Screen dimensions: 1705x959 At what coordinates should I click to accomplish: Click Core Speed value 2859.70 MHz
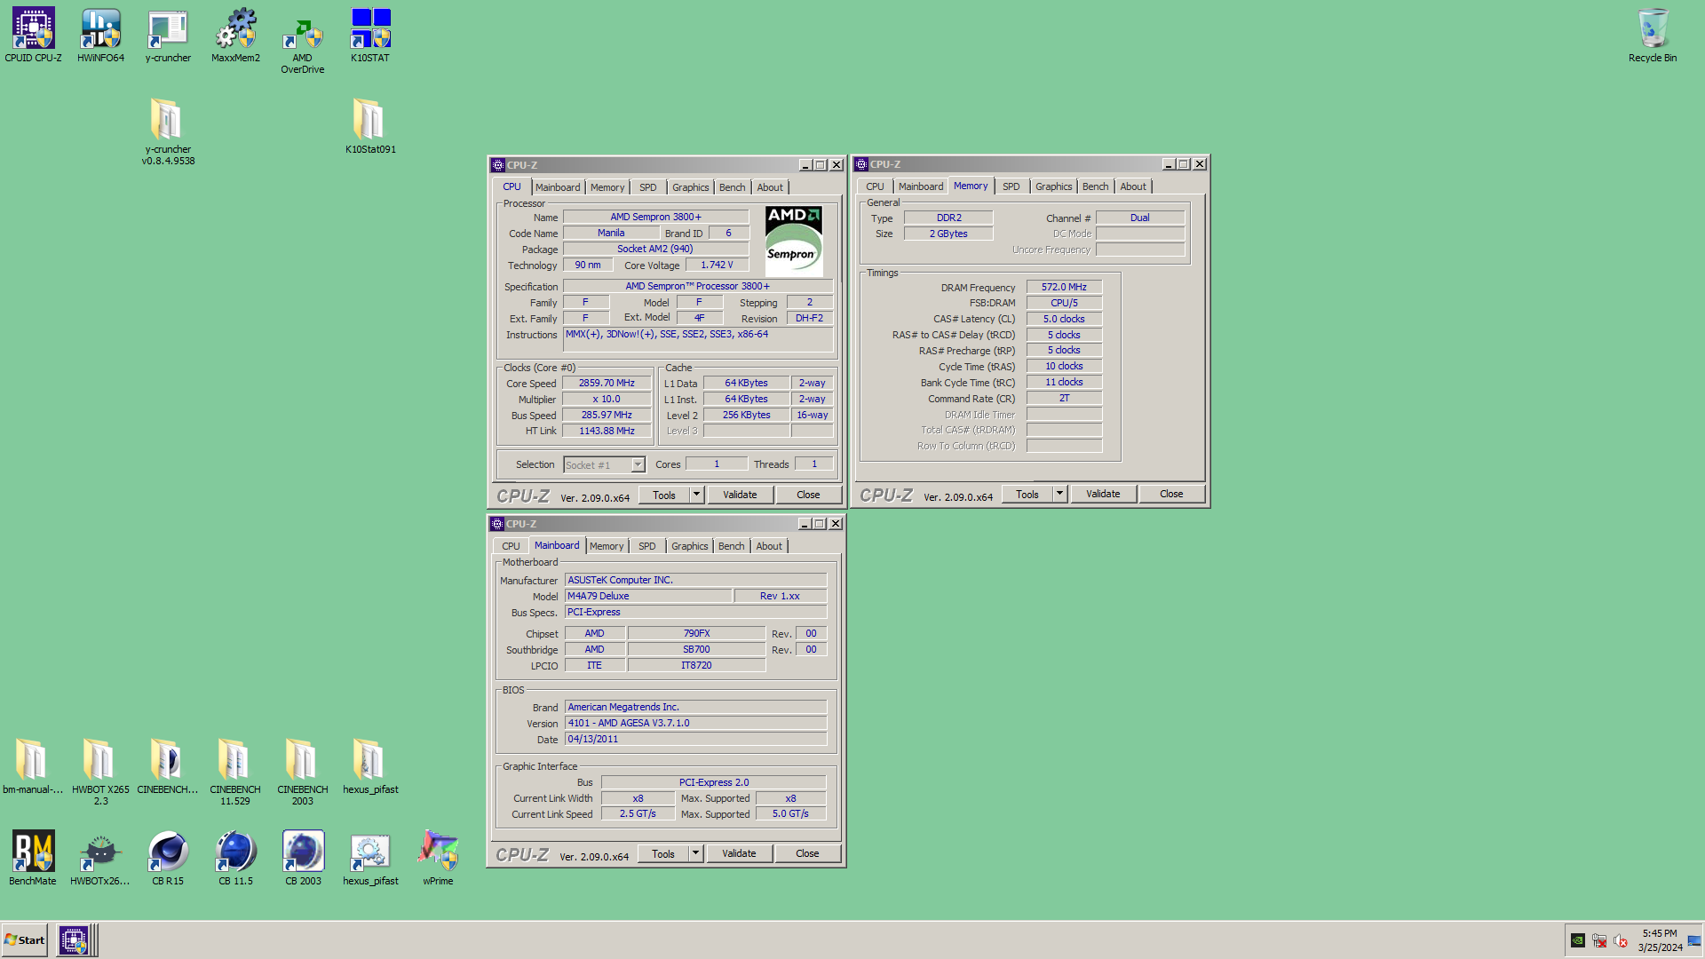tap(607, 383)
